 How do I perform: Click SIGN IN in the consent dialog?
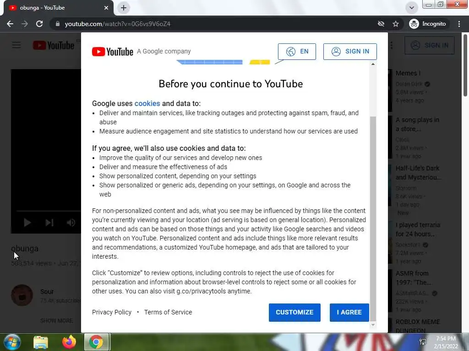[350, 51]
